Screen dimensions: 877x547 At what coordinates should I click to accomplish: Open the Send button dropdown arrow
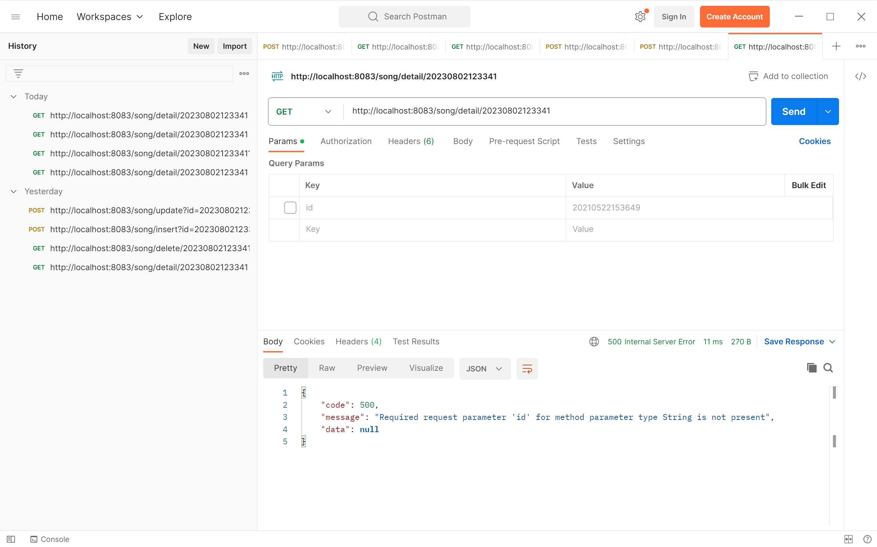pyautogui.click(x=828, y=112)
